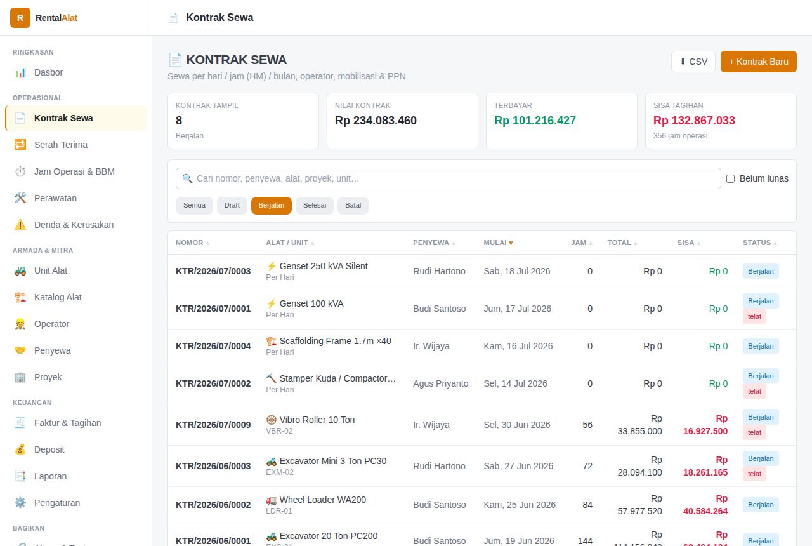Open the Serah-Terima exchange icon
The width and height of the screenshot is (812, 546).
20,145
